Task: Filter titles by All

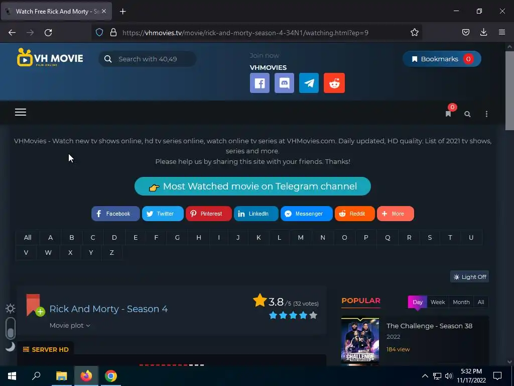Action: click(x=28, y=237)
